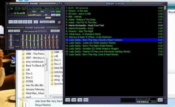This screenshot has width=175, height=107.
Task: Click the playlist vertical scrollbar thumb
Action: point(165,8)
